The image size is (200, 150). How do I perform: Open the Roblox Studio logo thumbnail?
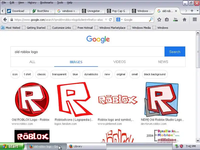pyautogui.click(x=161, y=99)
